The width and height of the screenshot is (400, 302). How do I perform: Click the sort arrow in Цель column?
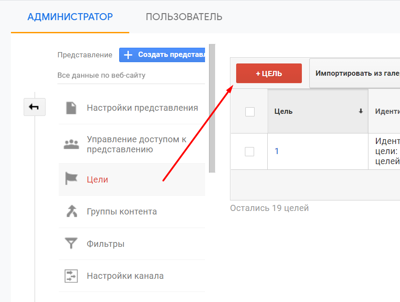pyautogui.click(x=361, y=111)
